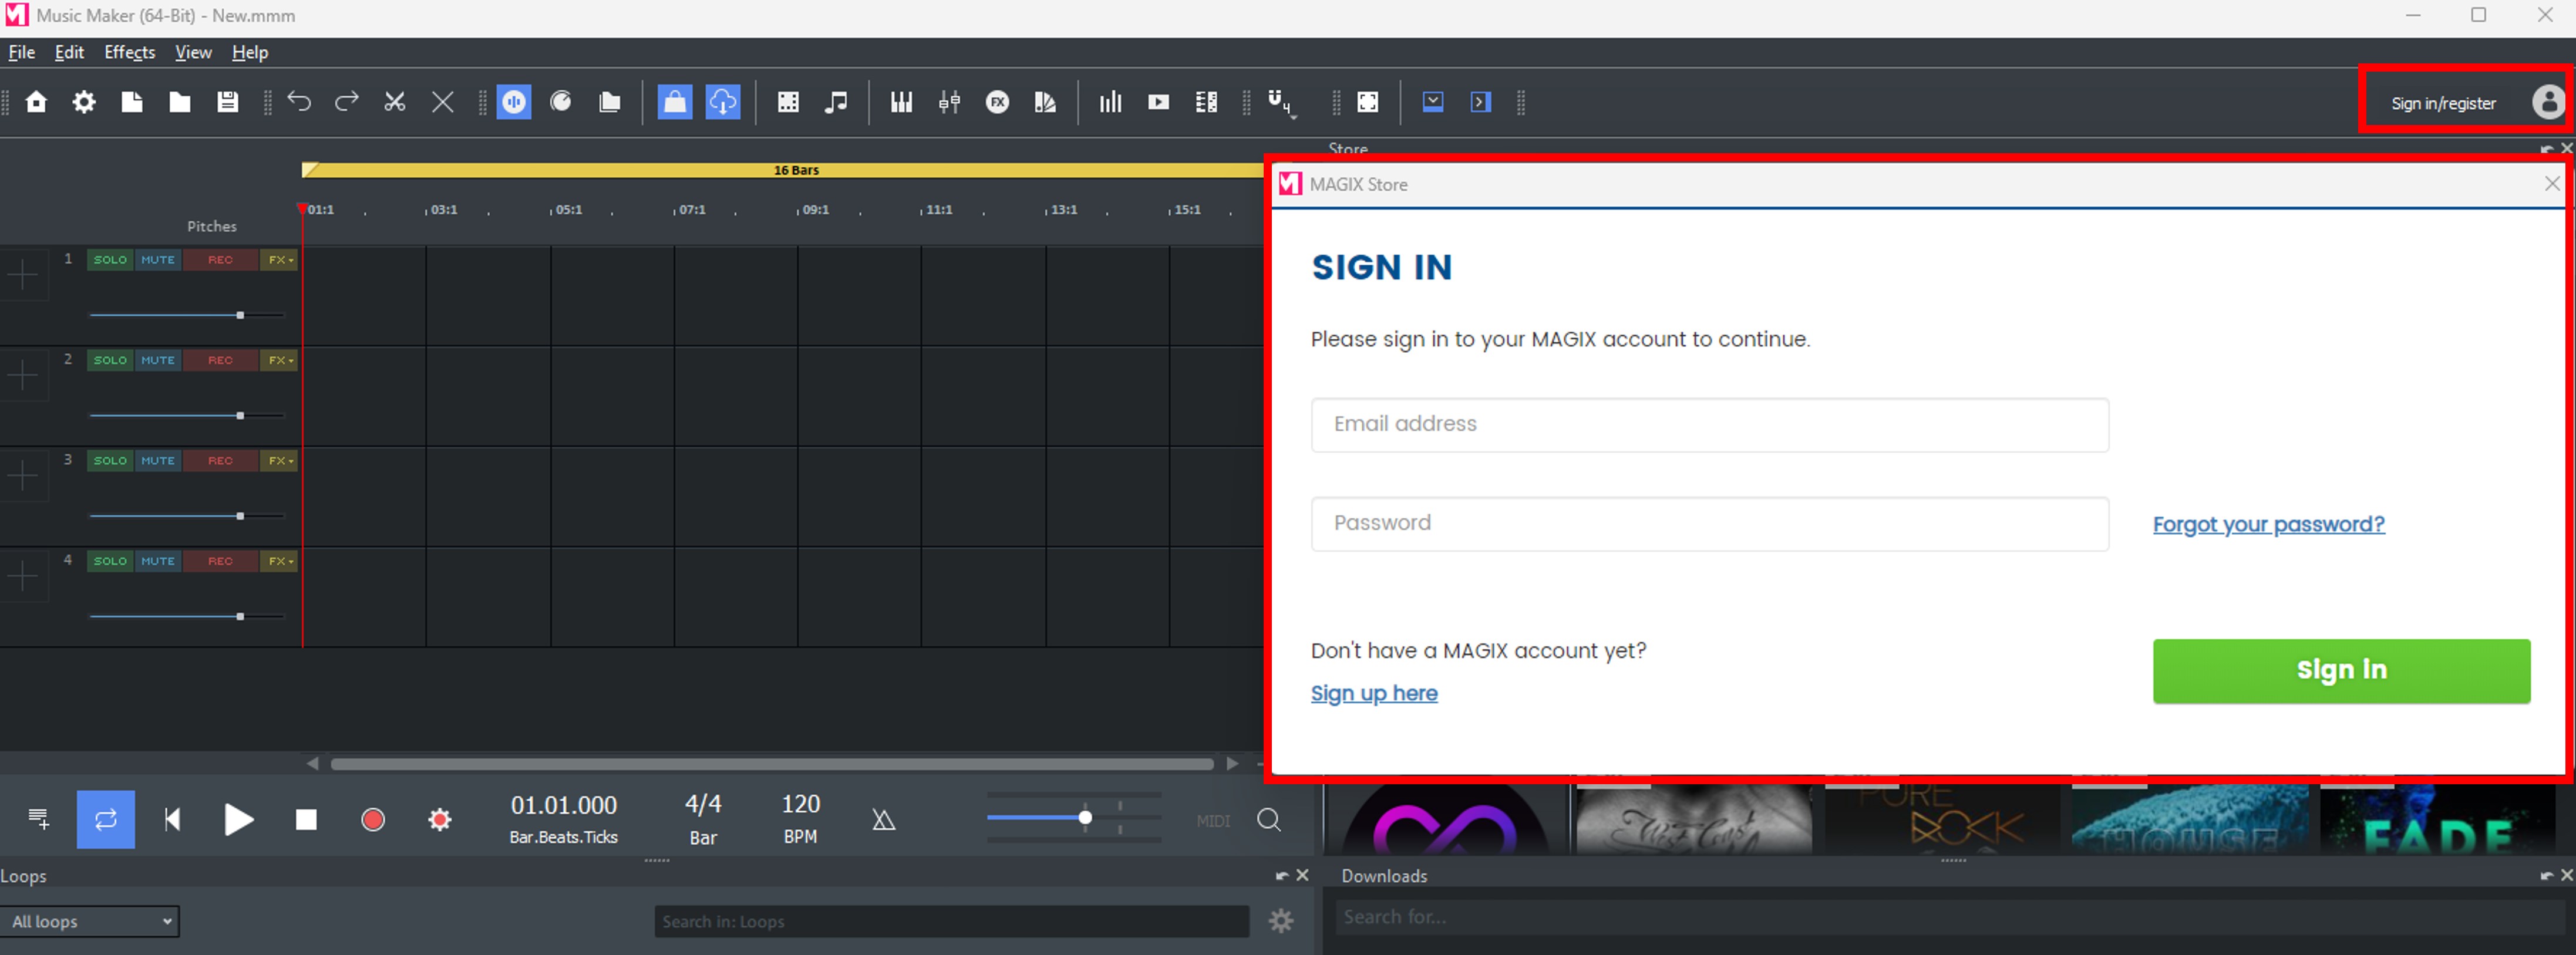Toggle the Store shopping bag icon
Image resolution: width=2576 pixels, height=955 pixels.
pos(675,102)
